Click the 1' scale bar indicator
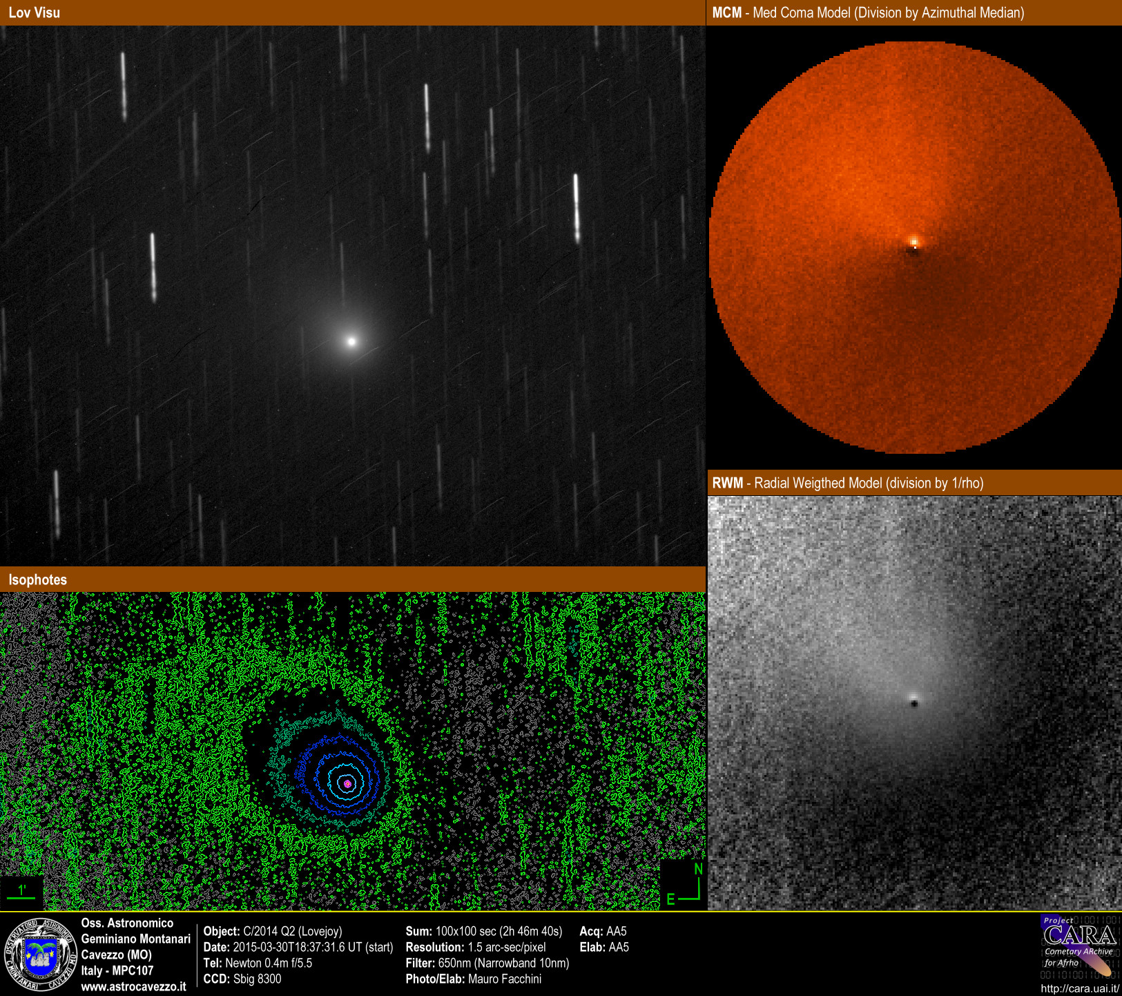 21,891
